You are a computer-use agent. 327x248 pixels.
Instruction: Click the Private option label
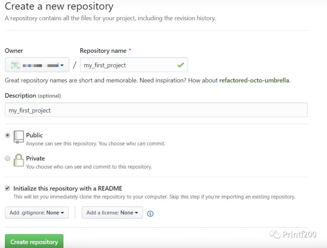pos(35,158)
